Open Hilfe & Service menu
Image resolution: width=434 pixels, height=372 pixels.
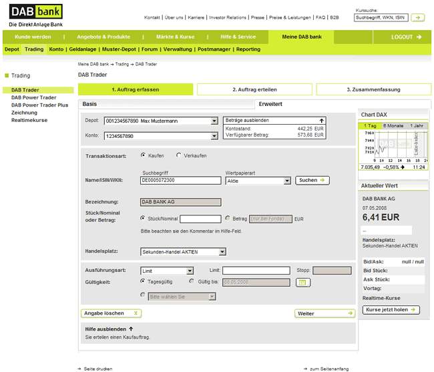(238, 37)
